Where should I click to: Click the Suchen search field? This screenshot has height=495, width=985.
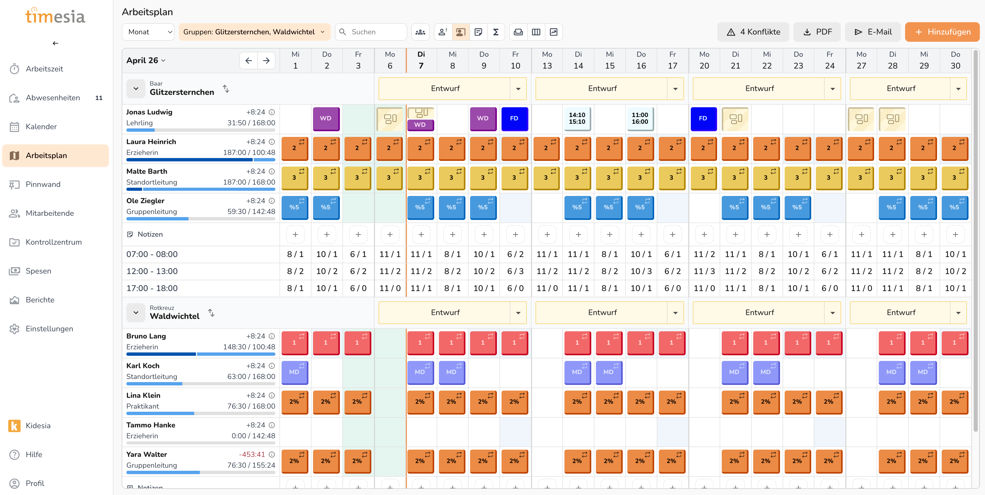pyautogui.click(x=376, y=32)
